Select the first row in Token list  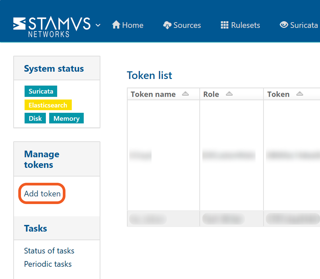[163, 155]
